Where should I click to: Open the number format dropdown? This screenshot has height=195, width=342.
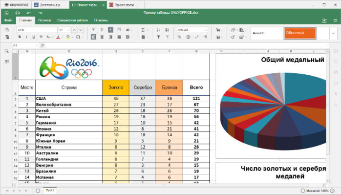pos(192,30)
